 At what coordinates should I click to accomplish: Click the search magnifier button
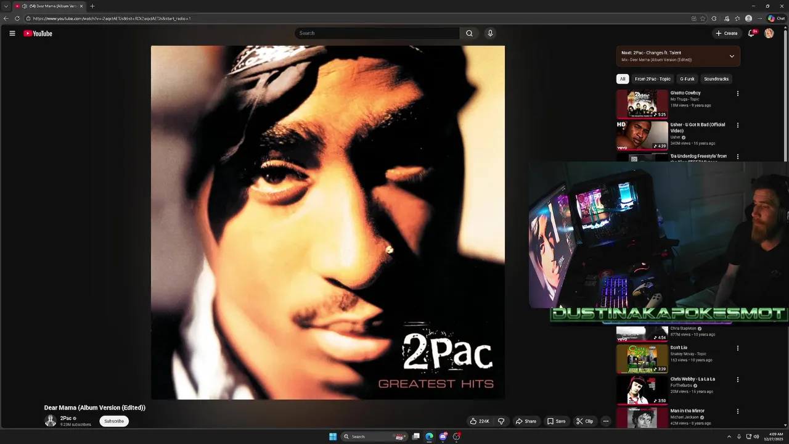tap(469, 33)
